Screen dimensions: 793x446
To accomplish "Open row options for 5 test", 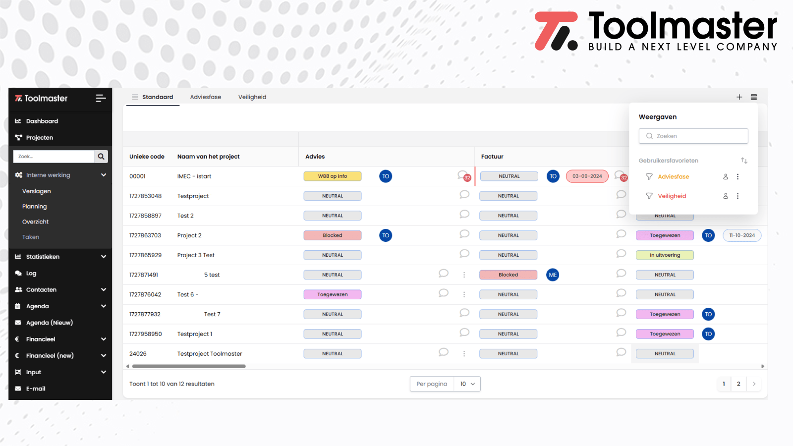I will (464, 275).
